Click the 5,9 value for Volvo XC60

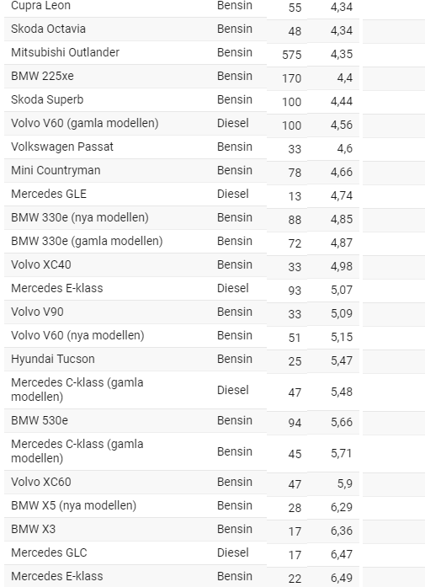344,483
